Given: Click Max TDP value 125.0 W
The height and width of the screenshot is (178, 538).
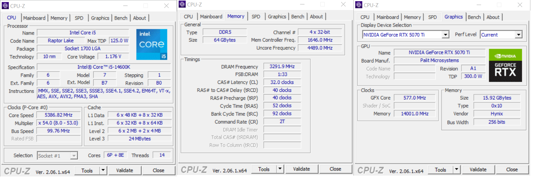Looking at the screenshot, I should pos(119,40).
